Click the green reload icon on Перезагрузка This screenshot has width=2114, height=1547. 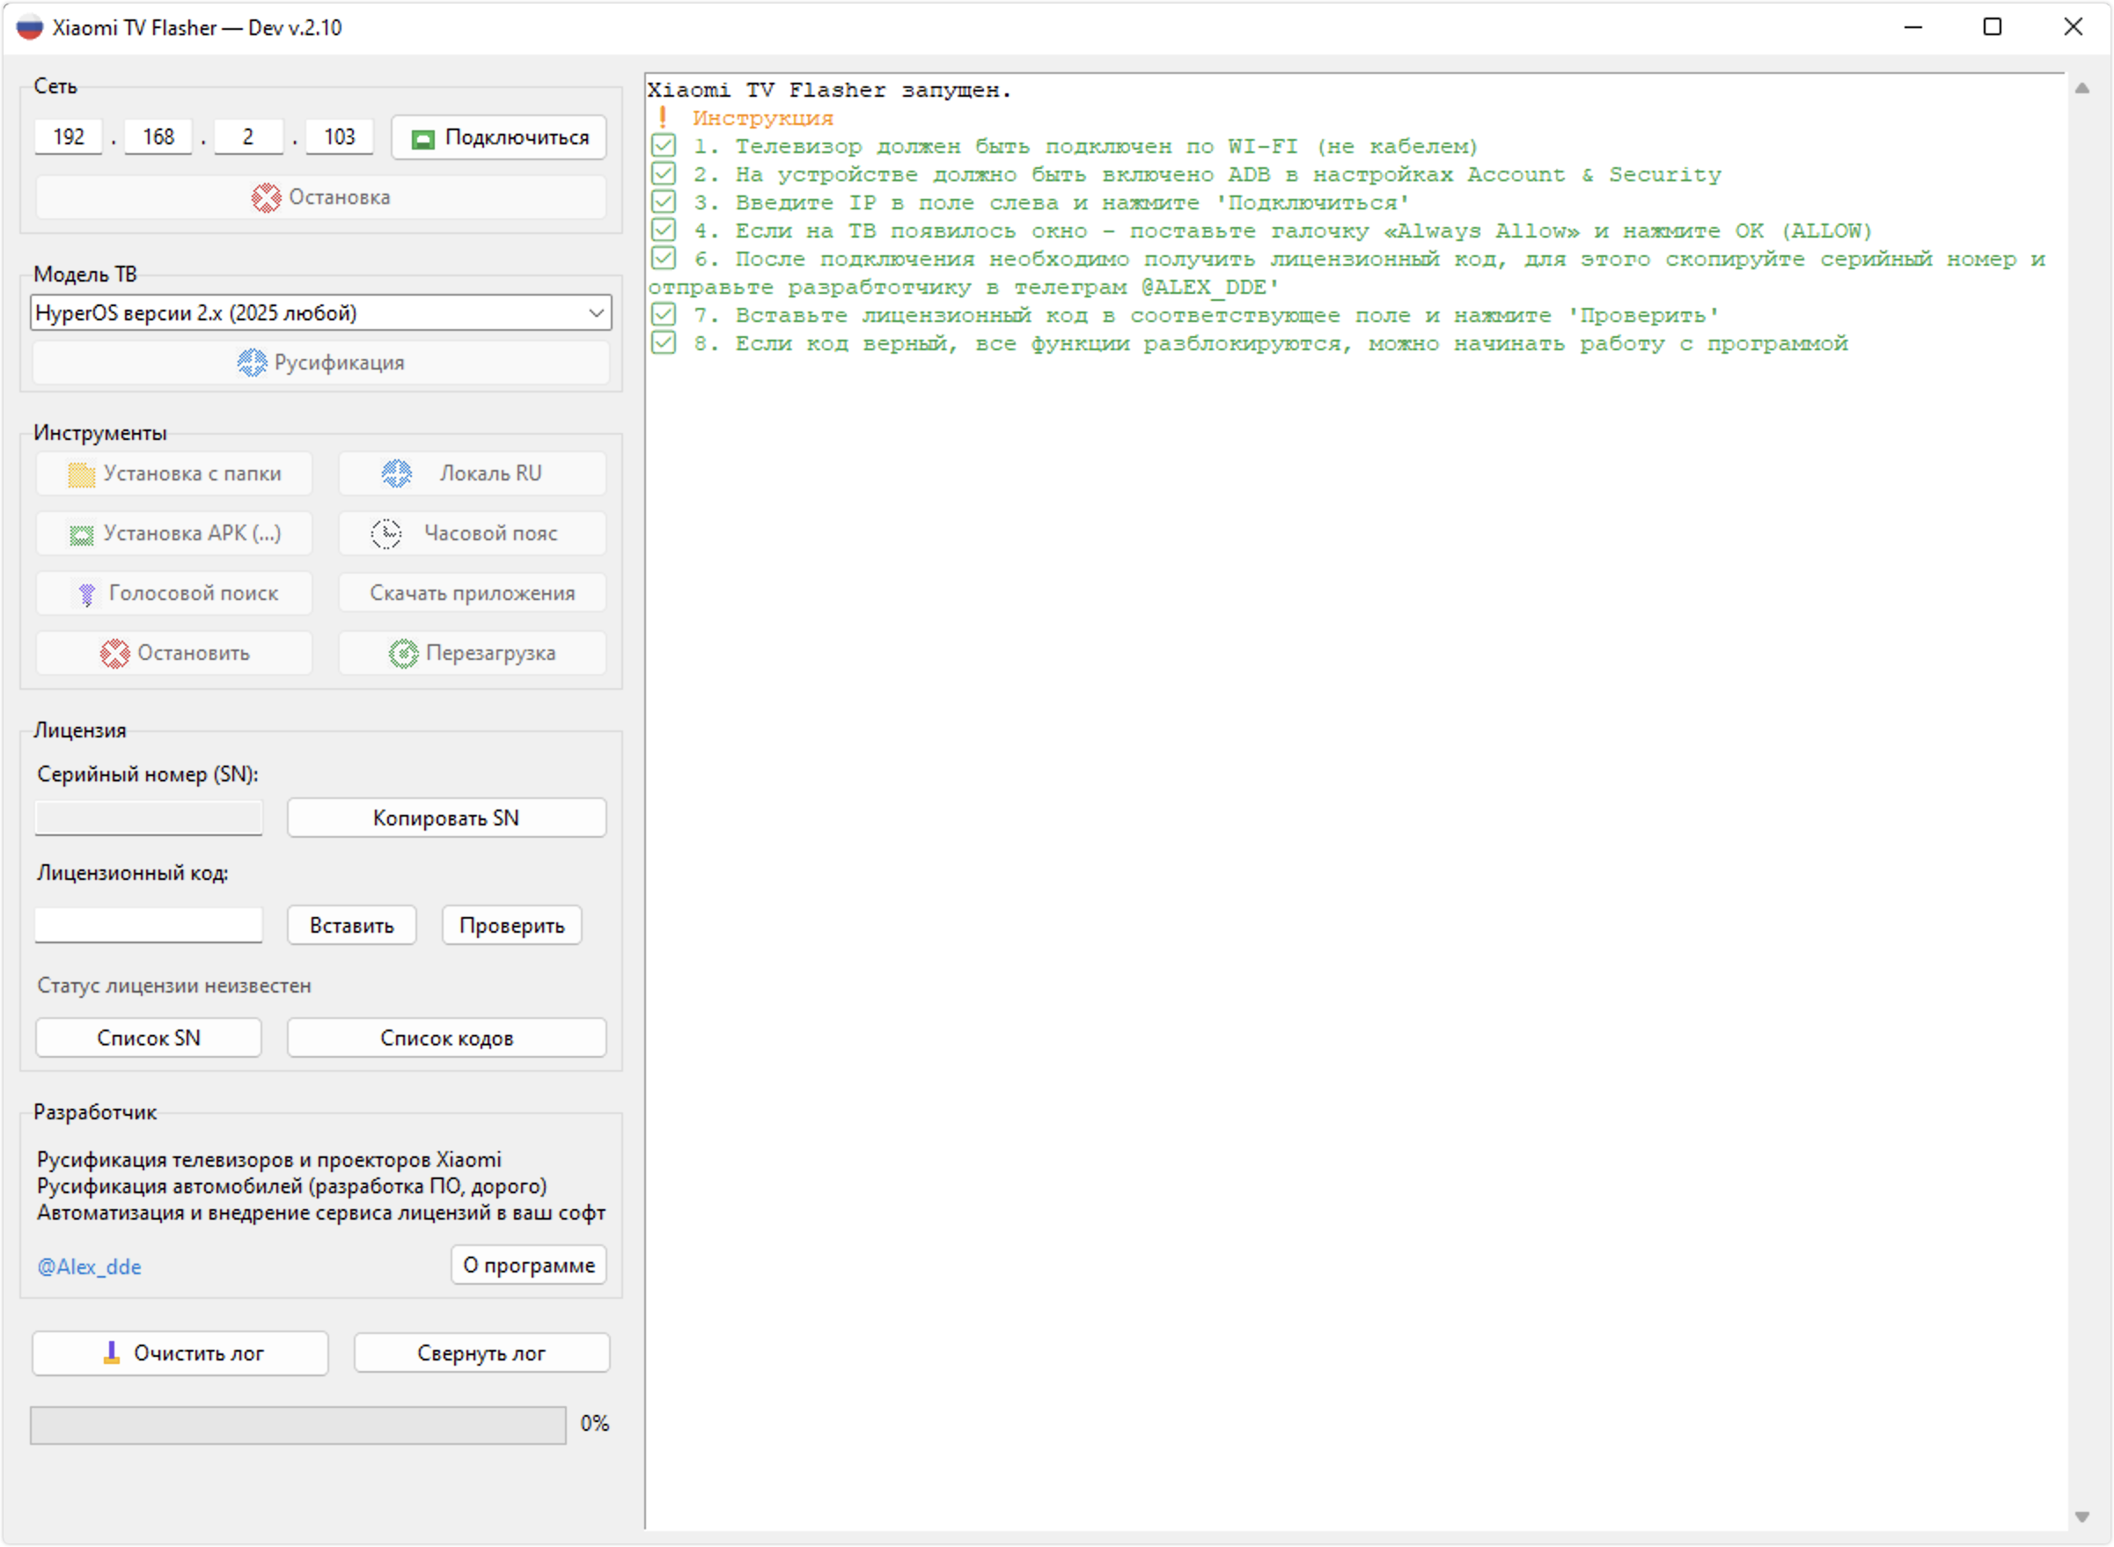click(404, 654)
